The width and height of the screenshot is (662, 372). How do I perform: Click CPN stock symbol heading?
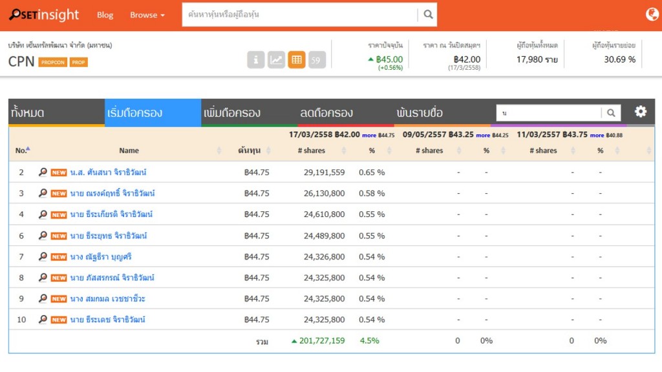pyautogui.click(x=21, y=61)
